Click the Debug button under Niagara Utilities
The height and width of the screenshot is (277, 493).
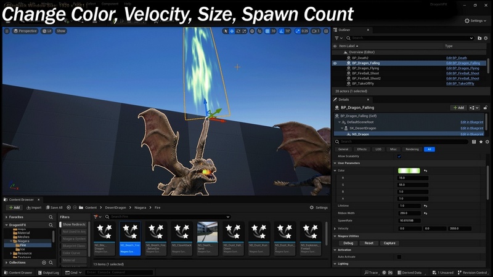[x=348, y=243]
